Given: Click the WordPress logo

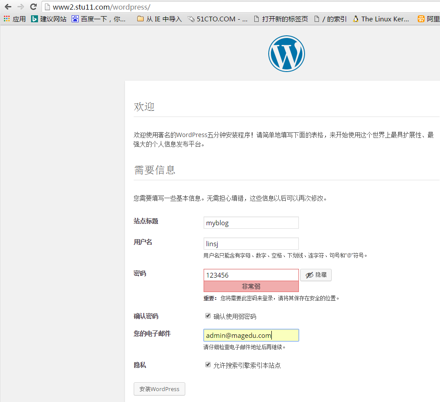Looking at the screenshot, I should [x=287, y=54].
